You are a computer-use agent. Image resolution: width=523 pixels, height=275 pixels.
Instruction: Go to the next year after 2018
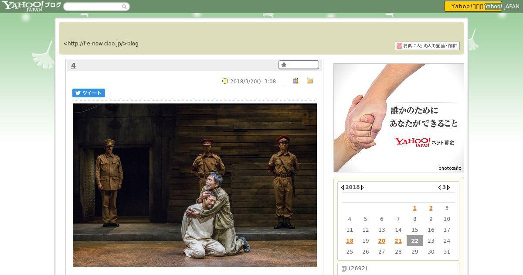[362, 187]
